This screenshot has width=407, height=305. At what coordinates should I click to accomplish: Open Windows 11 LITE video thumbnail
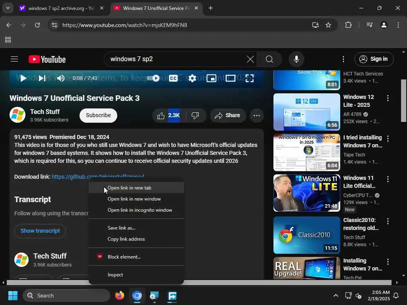point(306,193)
